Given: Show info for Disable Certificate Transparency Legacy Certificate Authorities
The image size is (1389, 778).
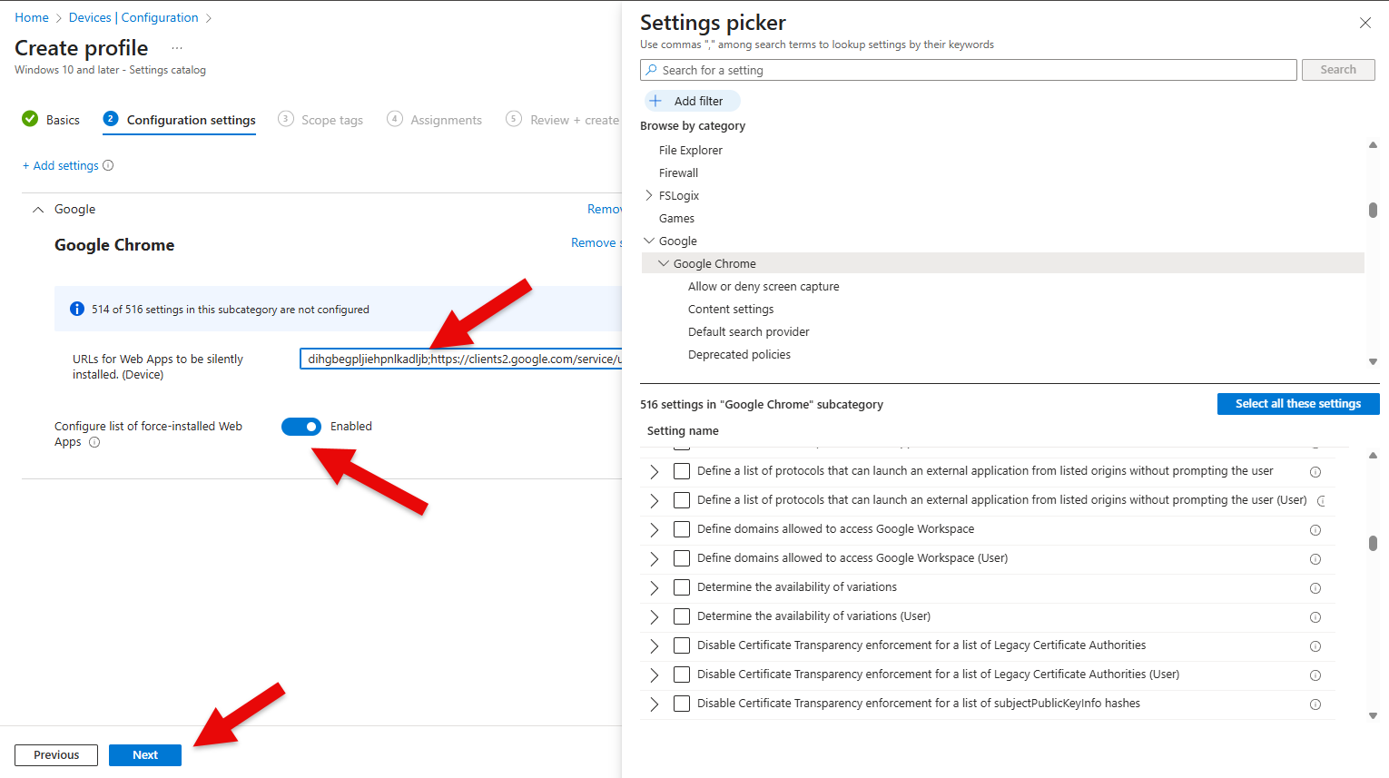Looking at the screenshot, I should point(1315,646).
